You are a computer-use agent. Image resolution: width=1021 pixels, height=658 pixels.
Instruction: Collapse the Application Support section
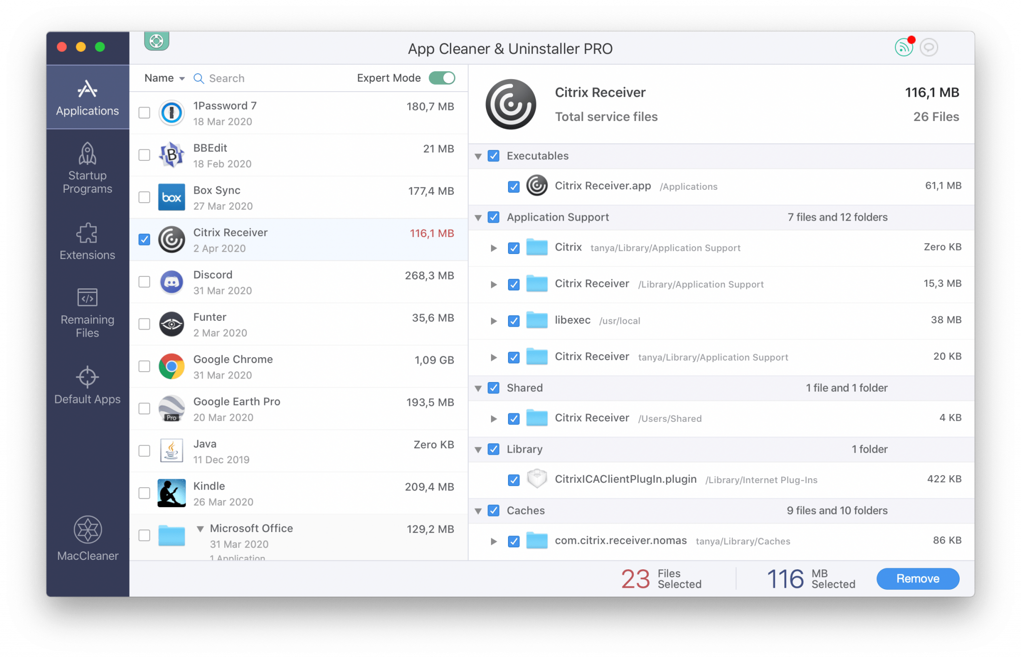coord(479,217)
